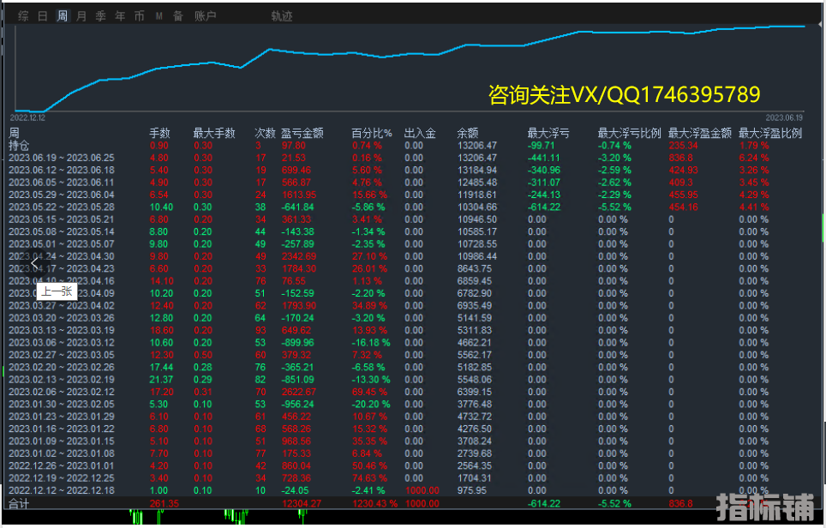Switch to the 综 summary tab
Screen dimensions: 826x528
tap(23, 16)
